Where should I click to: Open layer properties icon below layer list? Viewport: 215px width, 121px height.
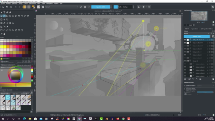point(200,79)
